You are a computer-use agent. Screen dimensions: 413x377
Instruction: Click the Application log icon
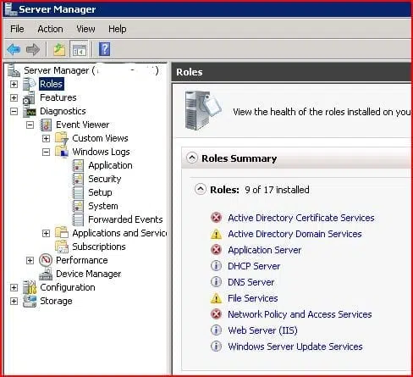point(78,165)
